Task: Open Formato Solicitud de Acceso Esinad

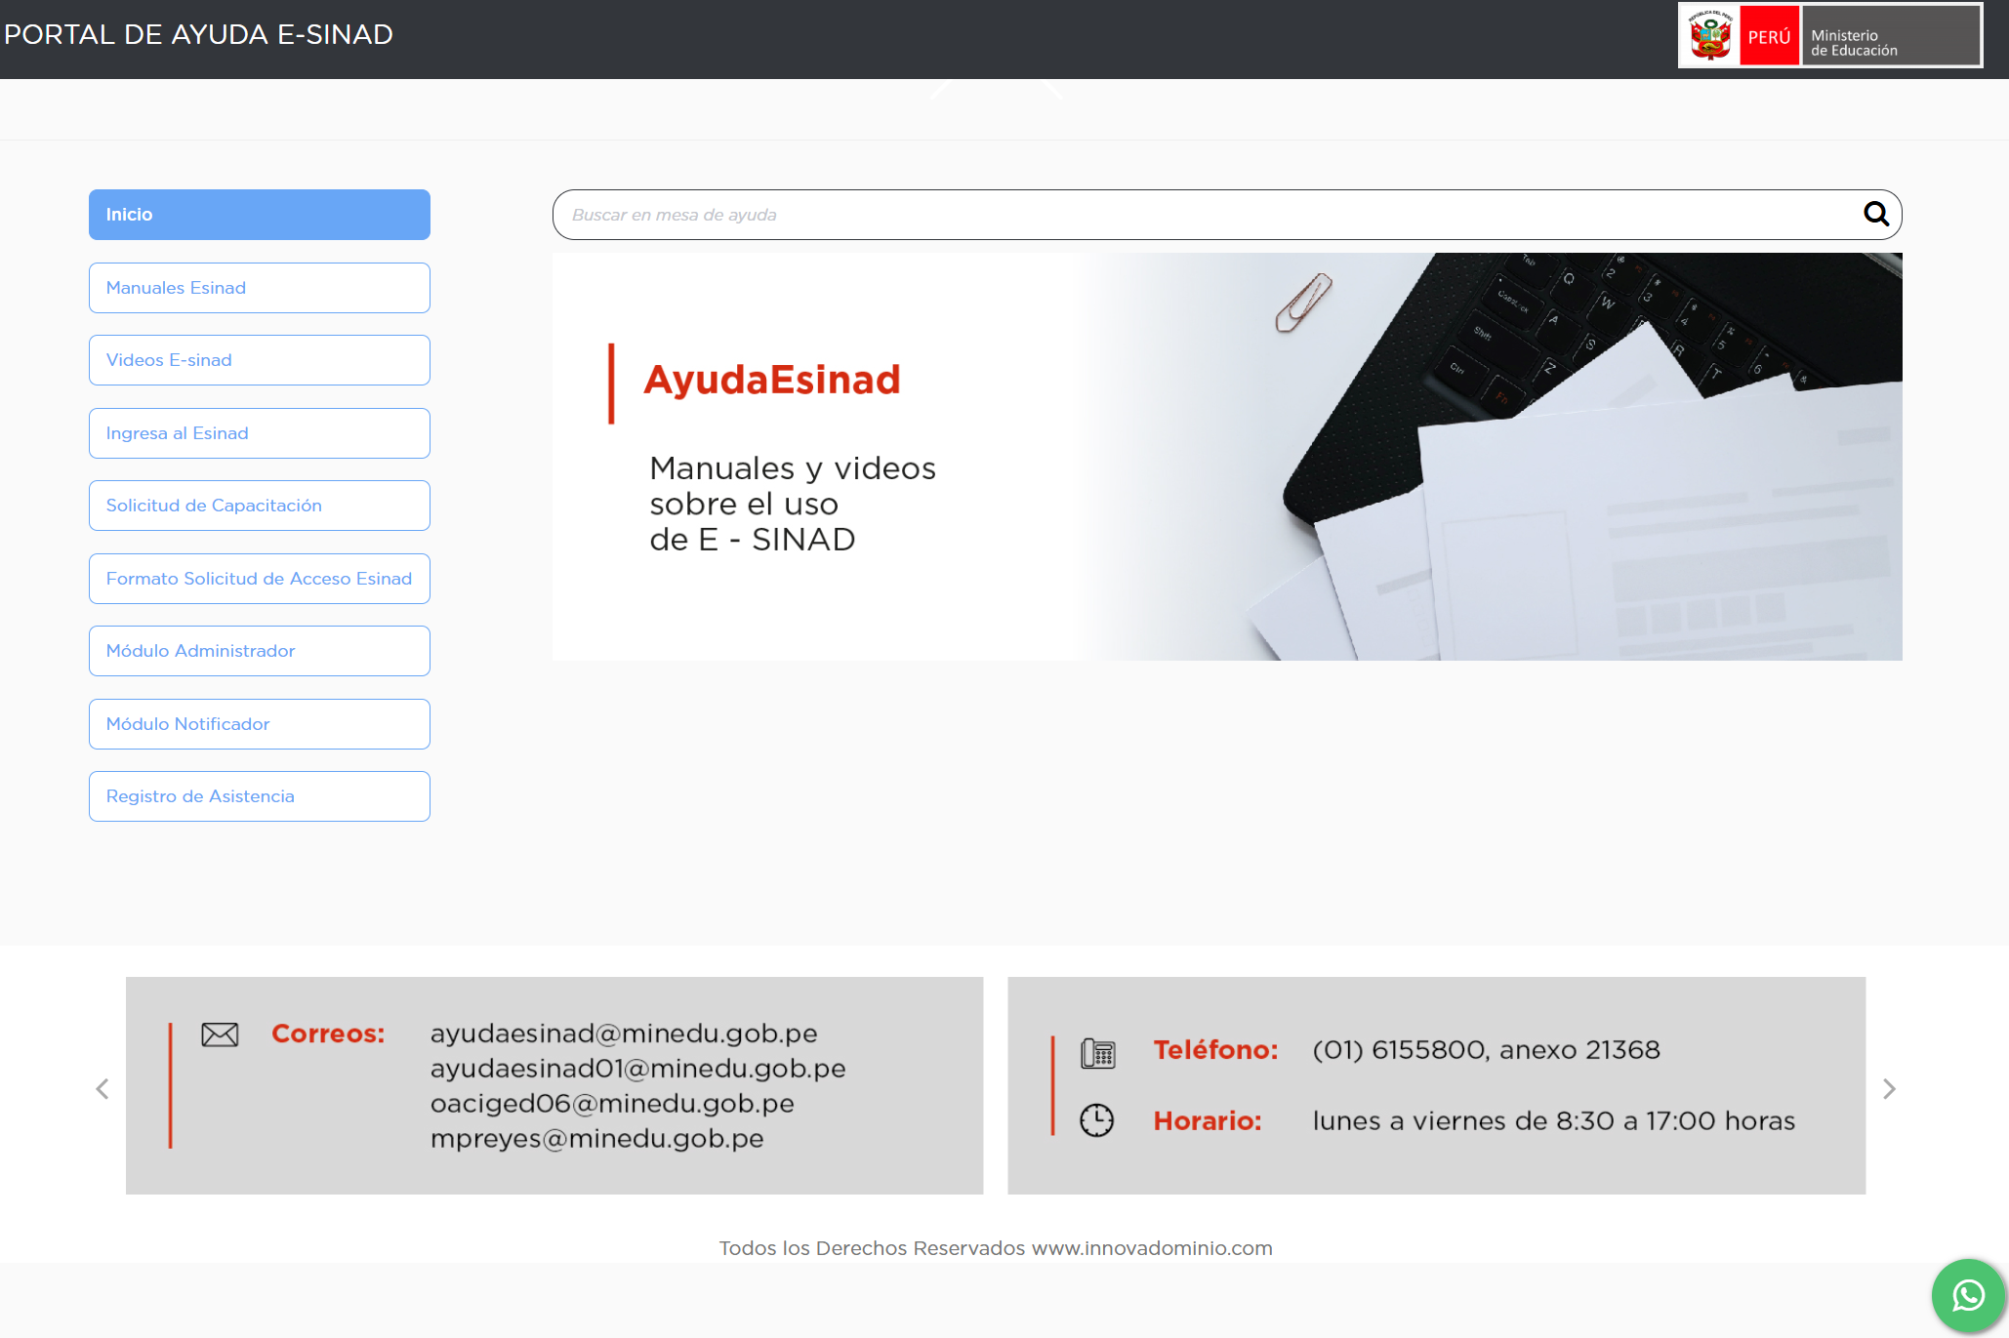Action: point(259,578)
